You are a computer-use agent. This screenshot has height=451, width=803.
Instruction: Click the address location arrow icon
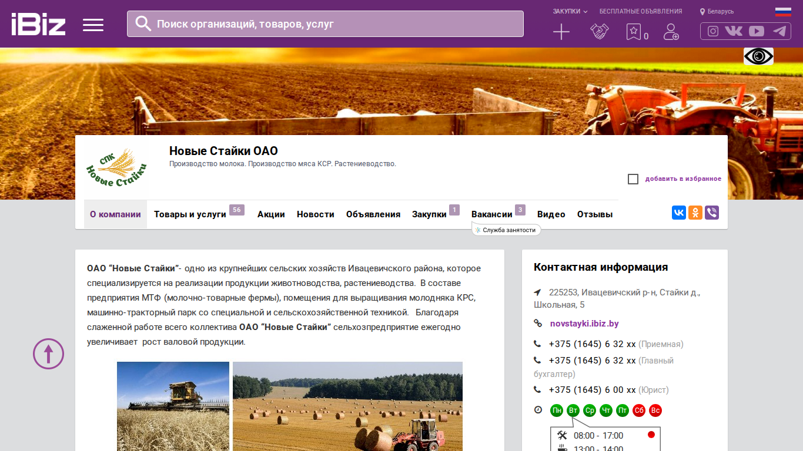click(537, 292)
